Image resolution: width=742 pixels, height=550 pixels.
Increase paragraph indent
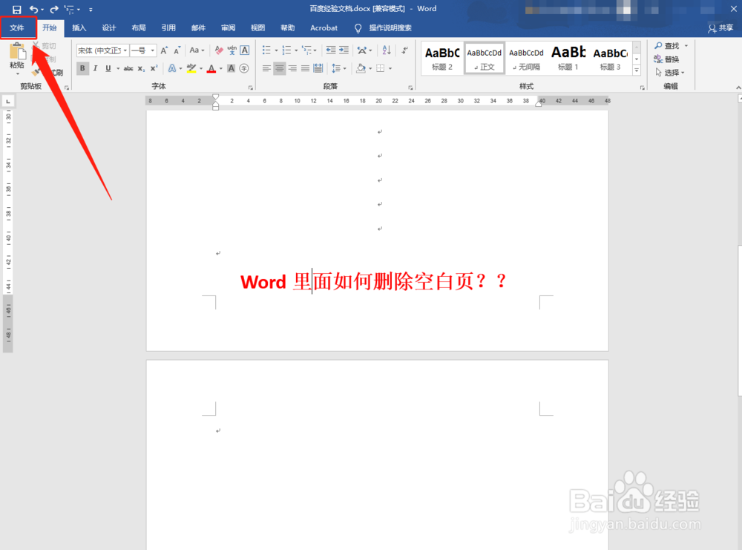(344, 50)
